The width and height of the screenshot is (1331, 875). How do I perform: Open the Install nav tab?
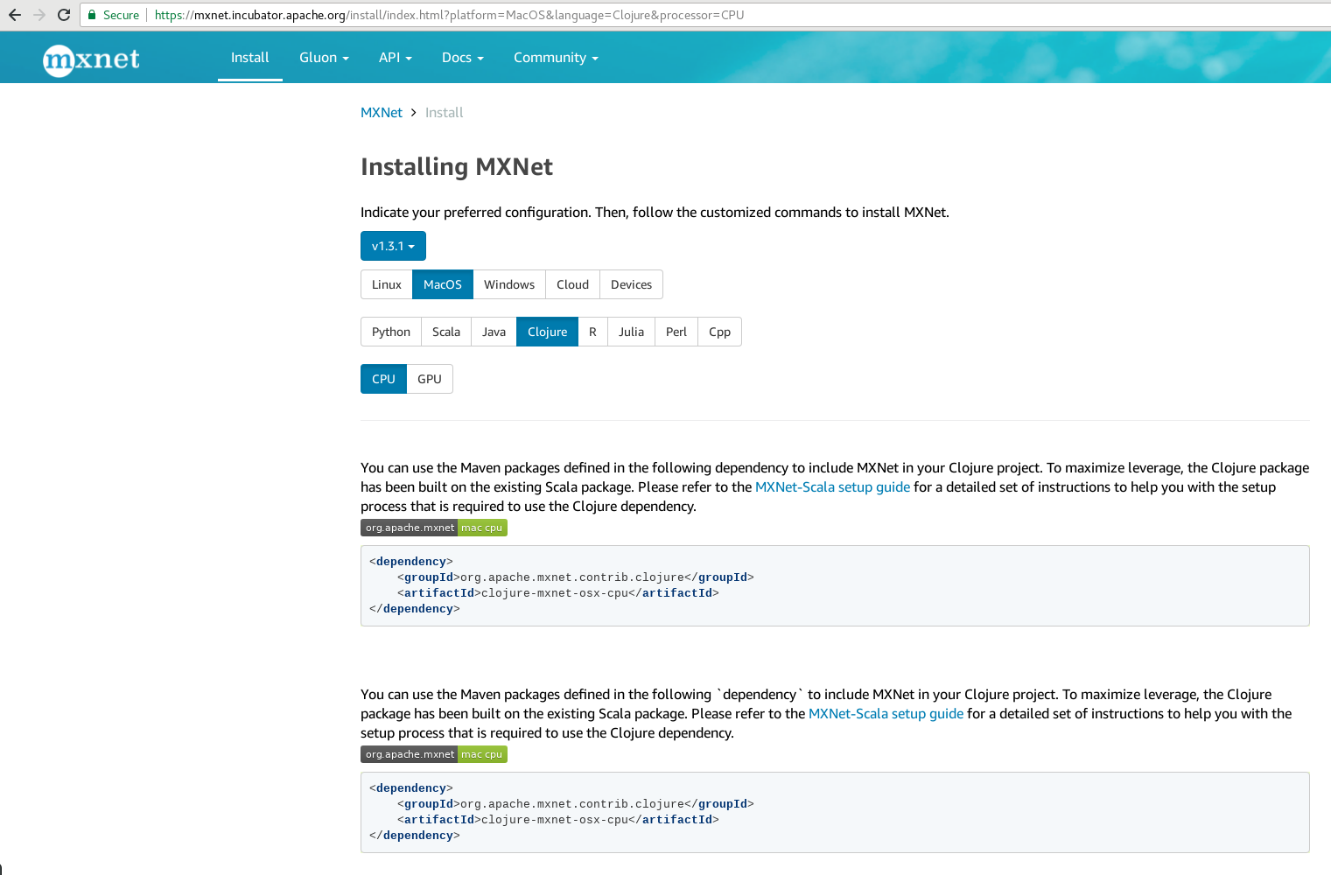(x=250, y=58)
